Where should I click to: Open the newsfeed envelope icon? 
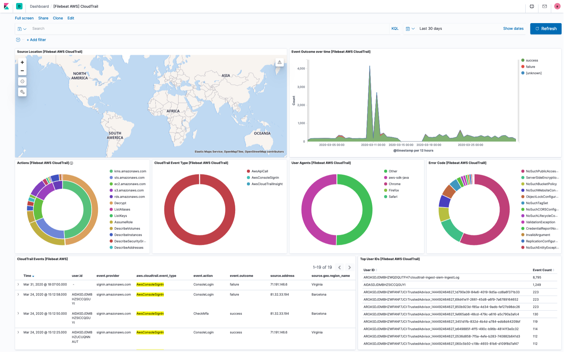(x=544, y=6)
